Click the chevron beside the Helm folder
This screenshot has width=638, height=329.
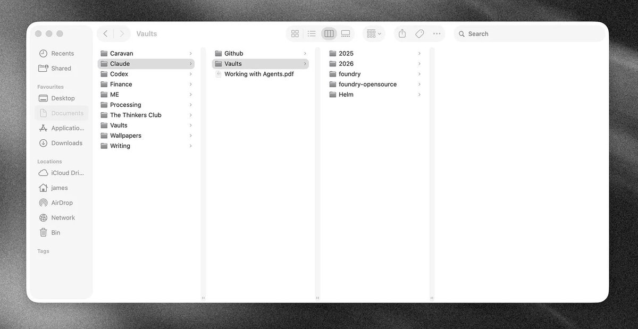coord(419,95)
